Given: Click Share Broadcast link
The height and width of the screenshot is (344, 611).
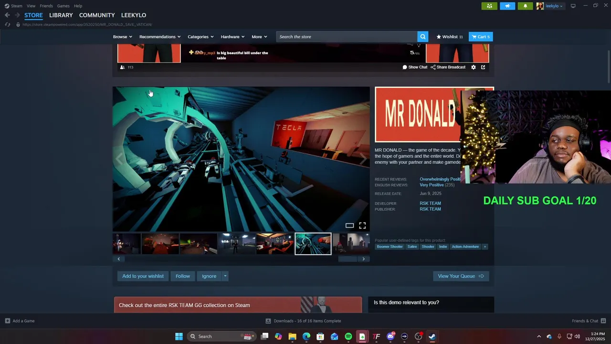Looking at the screenshot, I should point(448,67).
